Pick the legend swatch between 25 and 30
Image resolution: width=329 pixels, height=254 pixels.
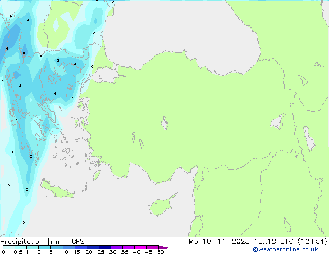105,247
